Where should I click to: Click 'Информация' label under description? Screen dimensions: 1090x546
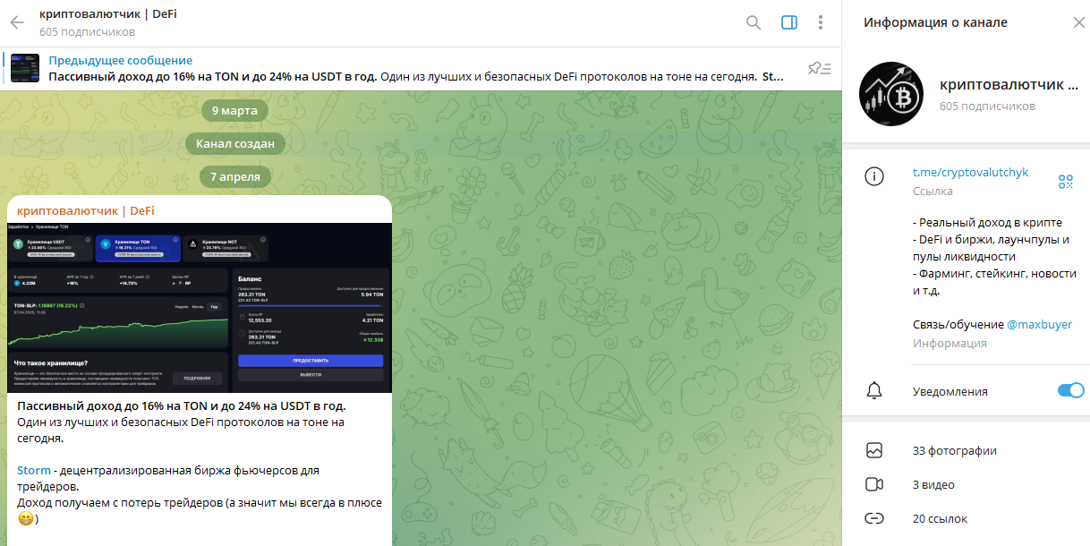coord(949,343)
